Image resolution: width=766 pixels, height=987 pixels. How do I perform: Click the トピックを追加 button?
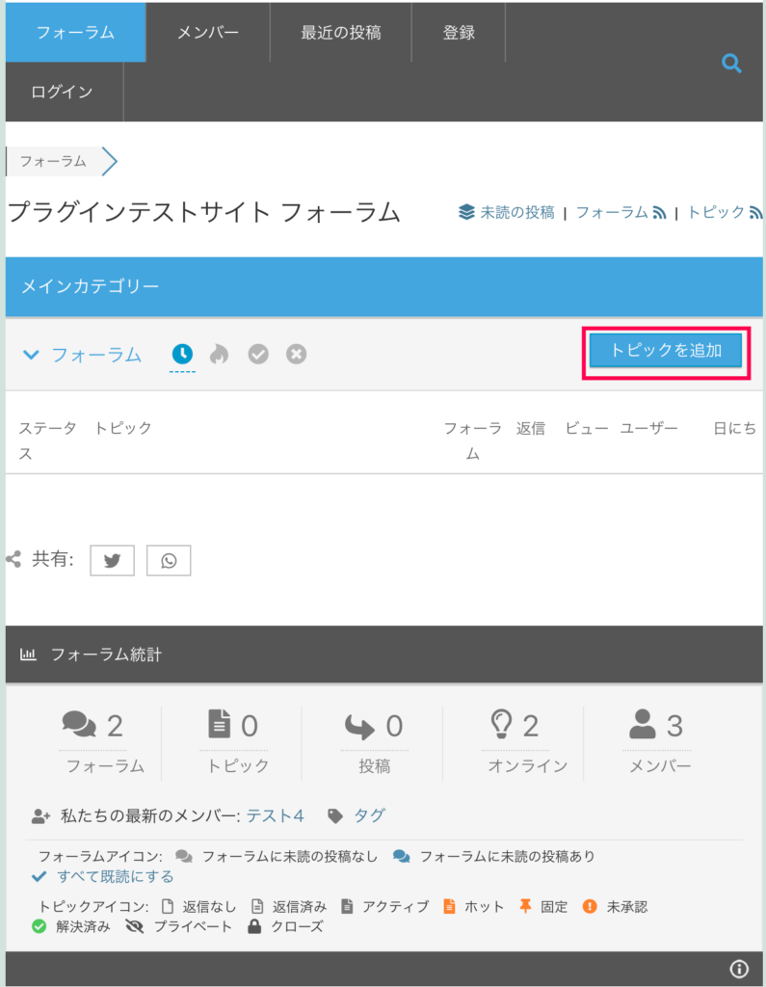pyautogui.click(x=666, y=350)
